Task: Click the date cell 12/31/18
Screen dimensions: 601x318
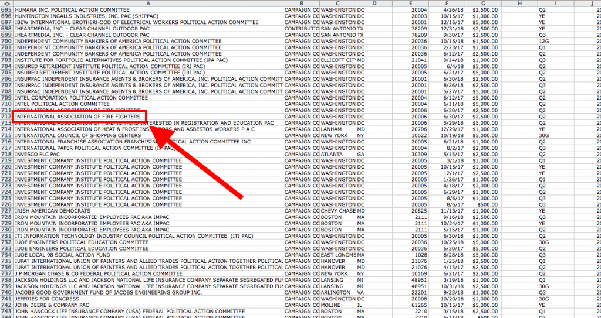Action: pos(447,29)
